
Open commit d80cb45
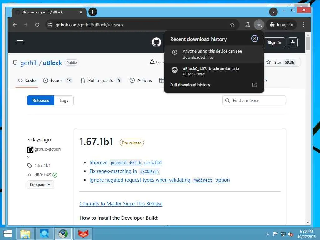(x=43, y=175)
